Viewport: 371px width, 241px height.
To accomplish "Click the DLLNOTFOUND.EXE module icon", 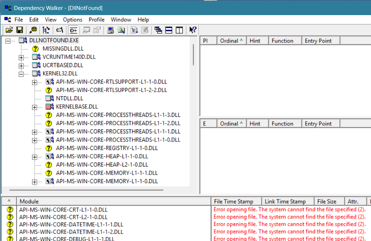I will [x=23, y=40].
